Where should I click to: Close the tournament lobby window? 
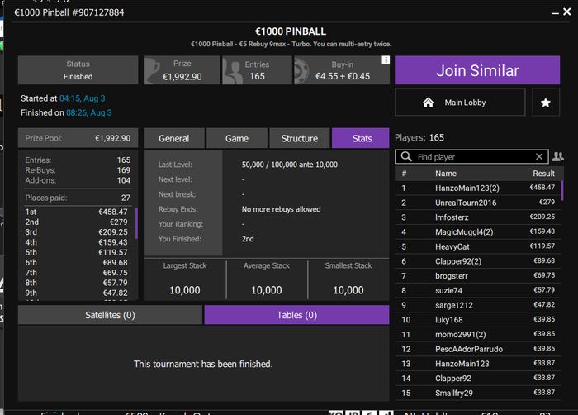[x=567, y=12]
